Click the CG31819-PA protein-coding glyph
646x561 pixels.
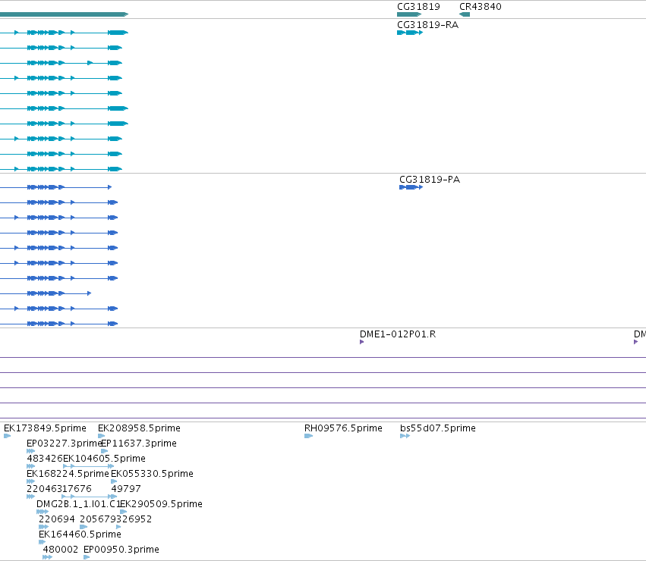click(x=411, y=187)
